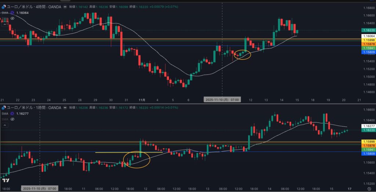Collapse the indicator legend on the 4-hour chart
376x192 pixels.
(x=4, y=24)
